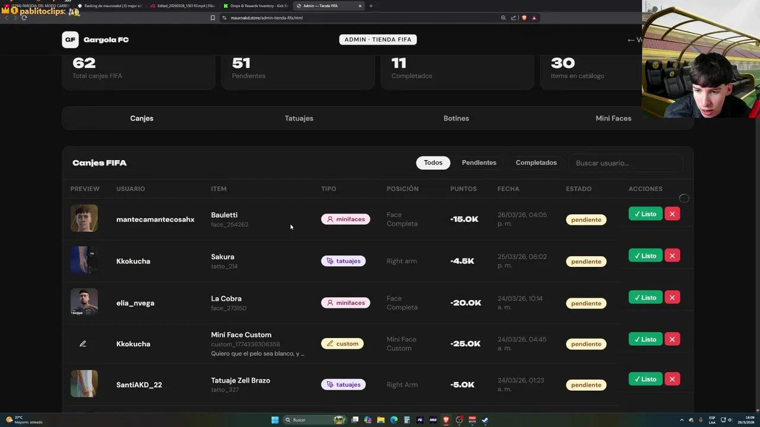The image size is (760, 427).
Task: Click pendiente status for elia_nvega
Action: [x=586, y=303]
